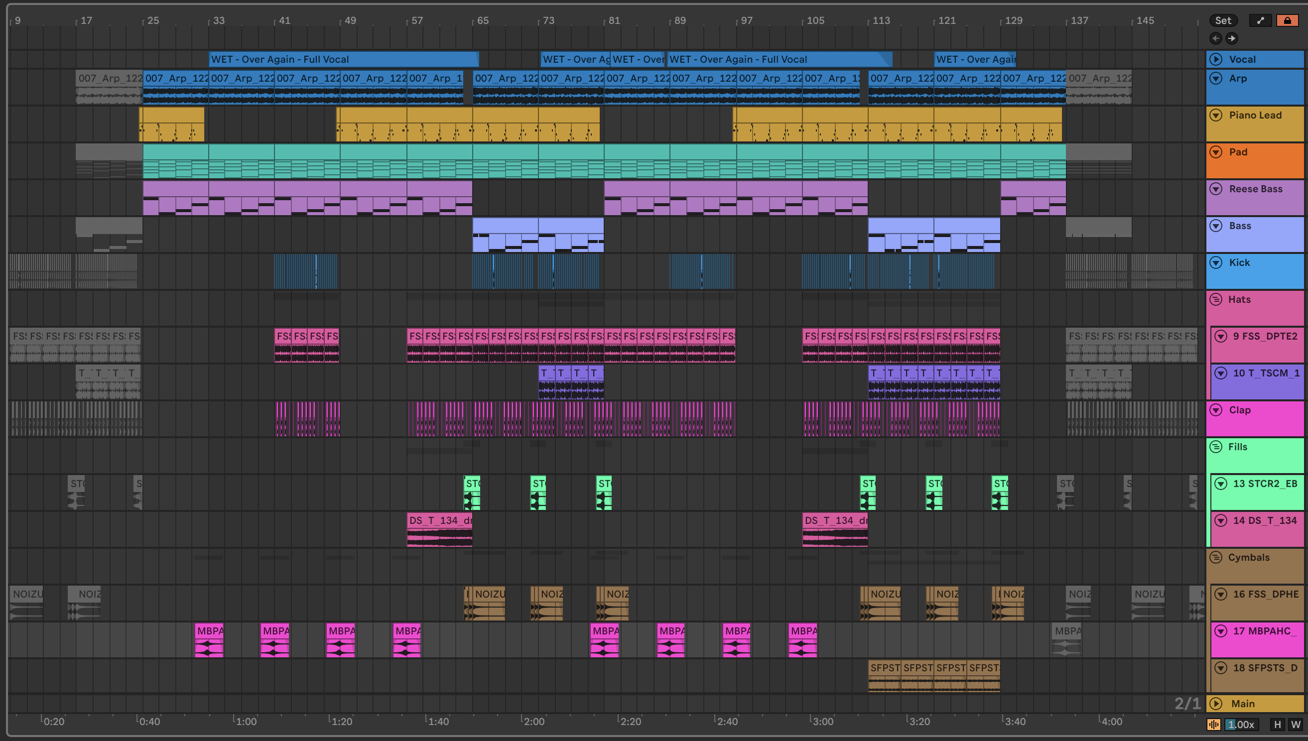Select the Bass clip starting at bar 65
1308x741 pixels.
(505, 235)
